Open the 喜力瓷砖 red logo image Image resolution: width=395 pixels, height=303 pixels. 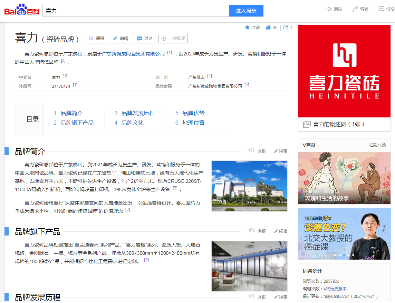(344, 71)
